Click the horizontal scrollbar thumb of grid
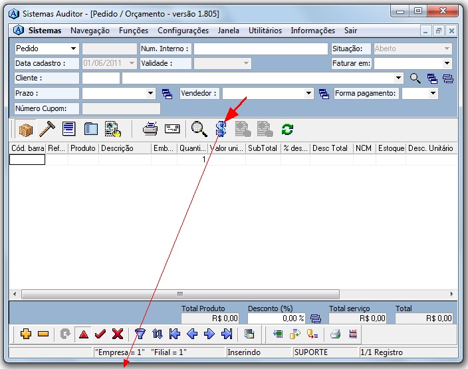 coord(180,294)
